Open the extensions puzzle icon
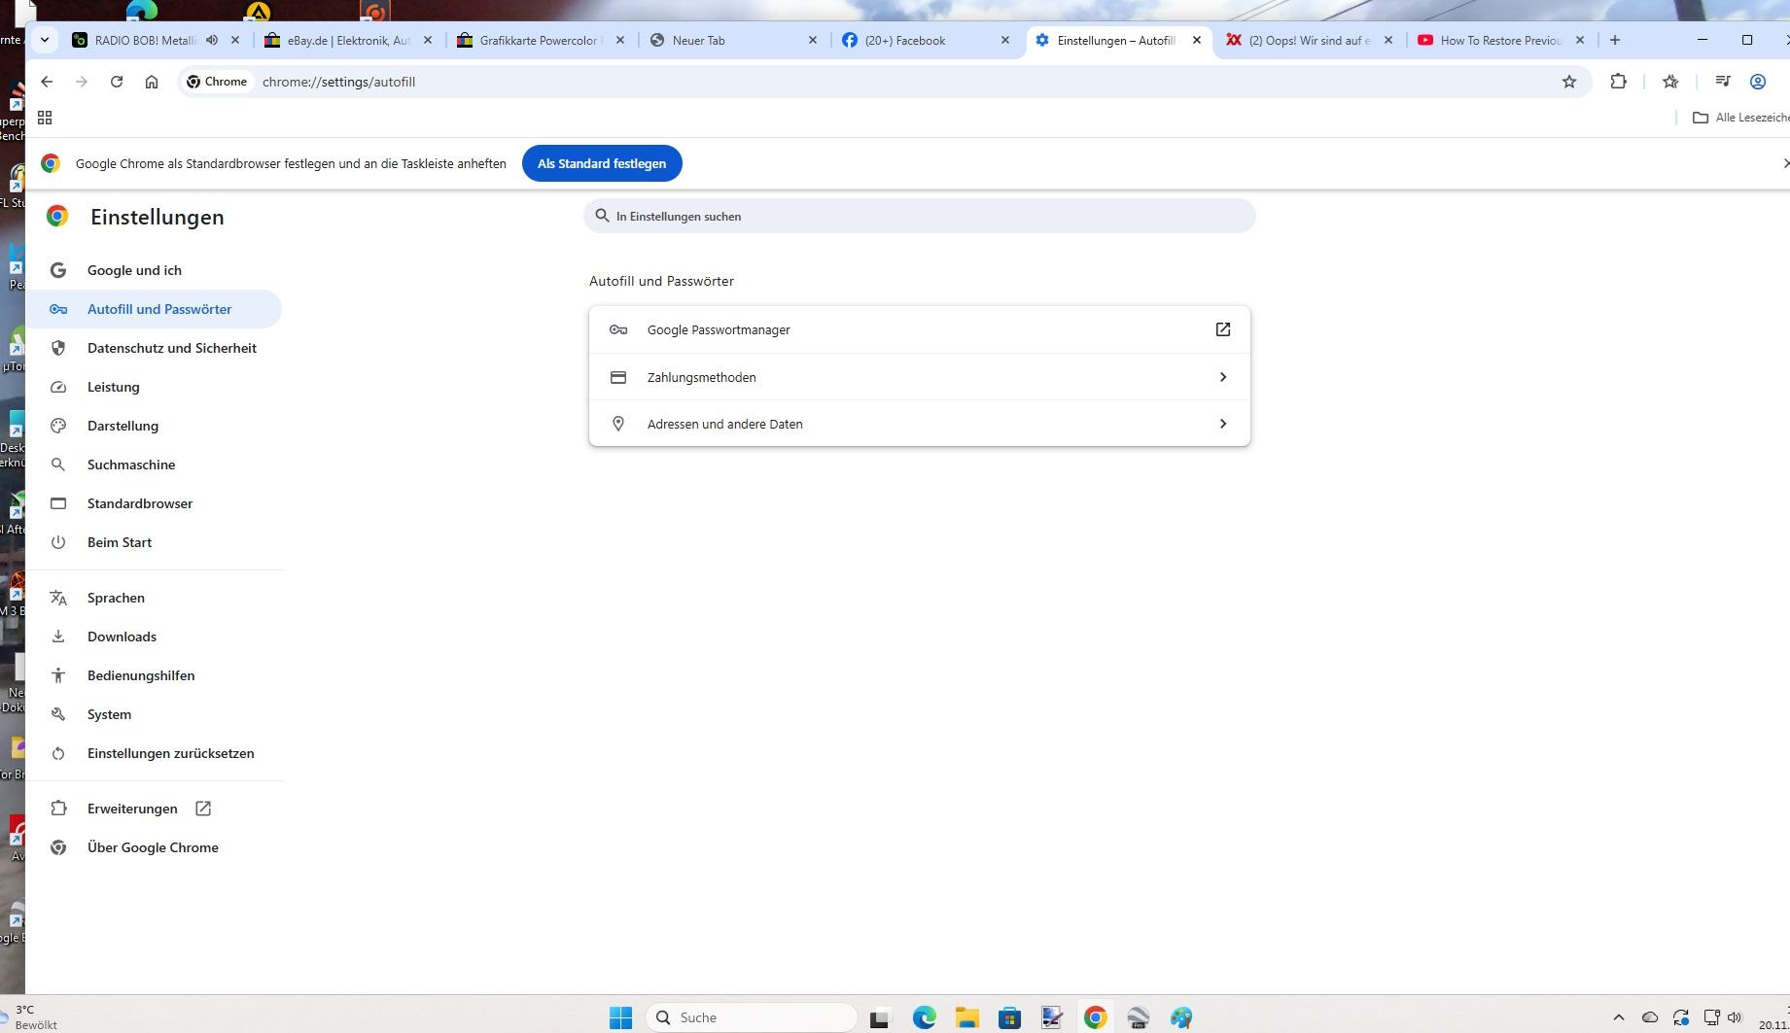Screen dimensions: 1790x1033 (x=1618, y=82)
